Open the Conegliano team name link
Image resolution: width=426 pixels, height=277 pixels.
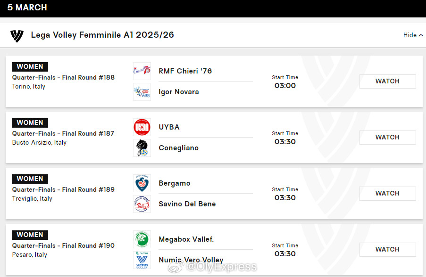[178, 148]
